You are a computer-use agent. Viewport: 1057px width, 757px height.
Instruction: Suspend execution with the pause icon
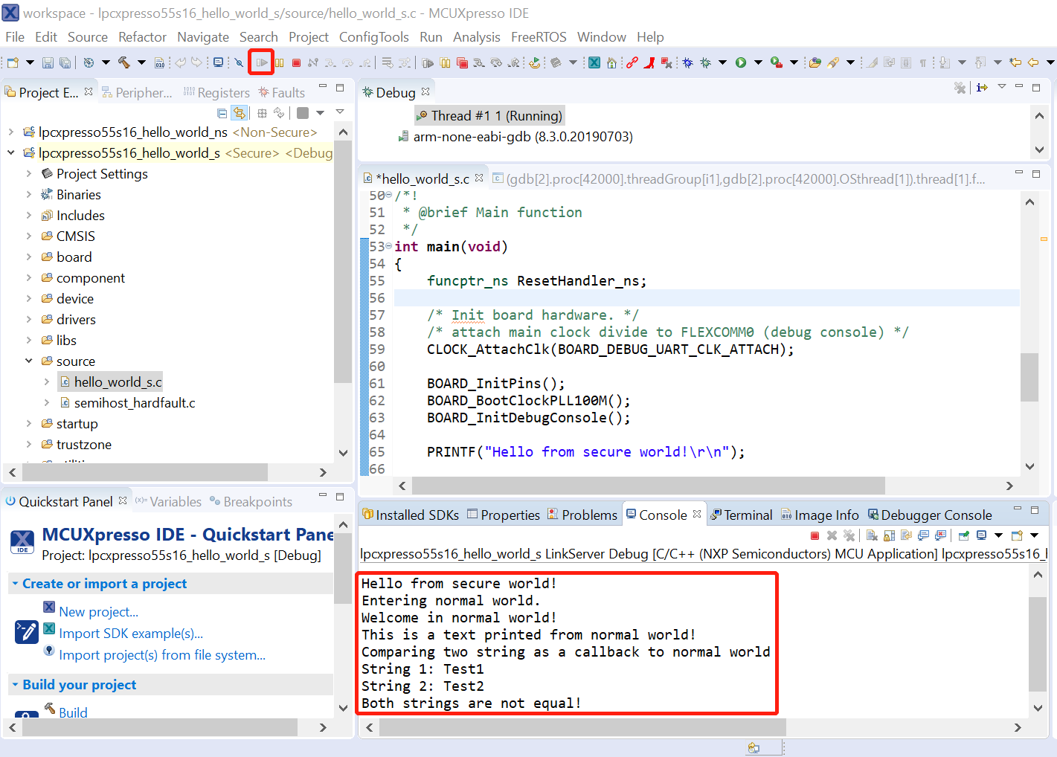(280, 63)
